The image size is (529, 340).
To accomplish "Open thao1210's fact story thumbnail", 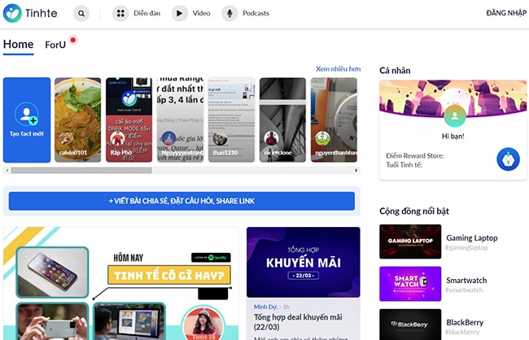I will 232,120.
